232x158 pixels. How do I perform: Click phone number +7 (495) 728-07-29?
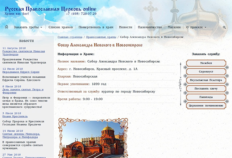click(81, 14)
